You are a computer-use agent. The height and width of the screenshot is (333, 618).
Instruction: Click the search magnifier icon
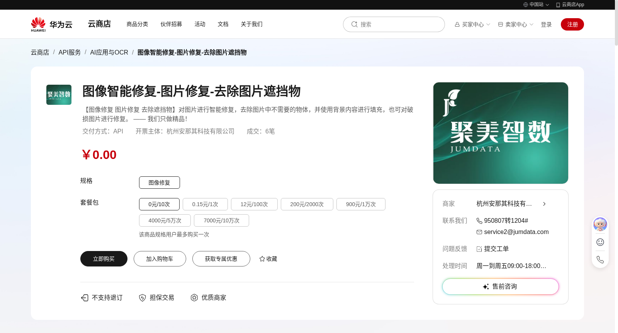click(354, 24)
